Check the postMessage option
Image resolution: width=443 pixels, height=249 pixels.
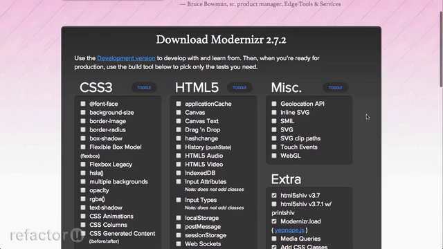pyautogui.click(x=179, y=226)
